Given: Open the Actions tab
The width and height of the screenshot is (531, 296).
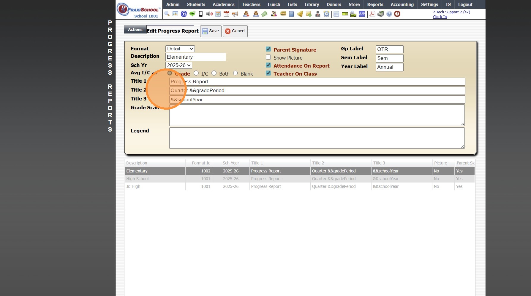Looking at the screenshot, I should click(135, 29).
